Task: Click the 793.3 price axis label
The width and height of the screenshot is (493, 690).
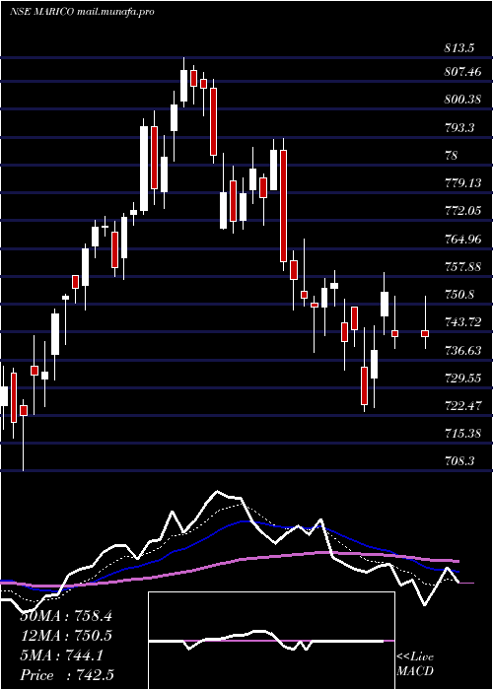Action: (x=458, y=128)
